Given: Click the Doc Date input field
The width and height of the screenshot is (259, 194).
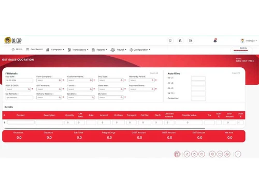Looking at the screenshot, I should point(19,80).
